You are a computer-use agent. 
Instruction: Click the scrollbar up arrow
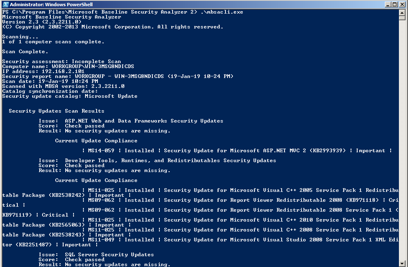[x=402, y=12]
